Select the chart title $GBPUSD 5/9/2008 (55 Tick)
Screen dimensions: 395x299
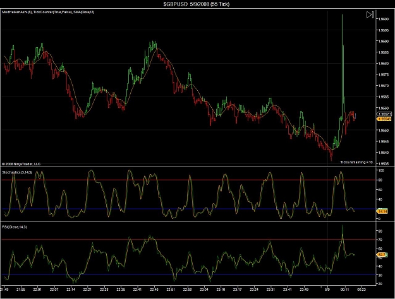[x=197, y=4]
